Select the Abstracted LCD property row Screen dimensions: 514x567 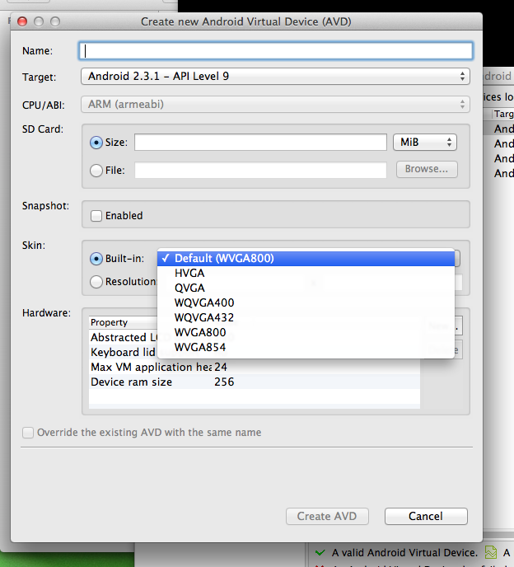[x=124, y=337]
